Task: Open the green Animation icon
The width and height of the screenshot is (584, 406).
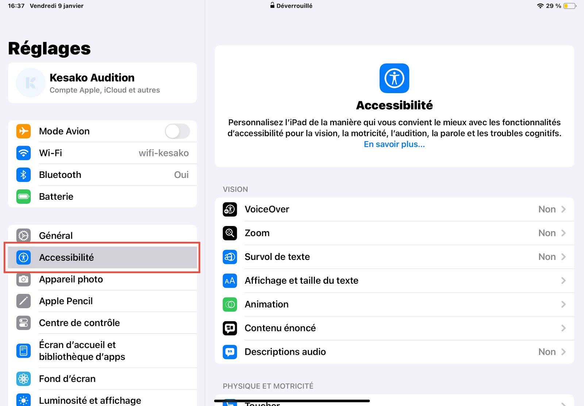Action: pos(230,304)
